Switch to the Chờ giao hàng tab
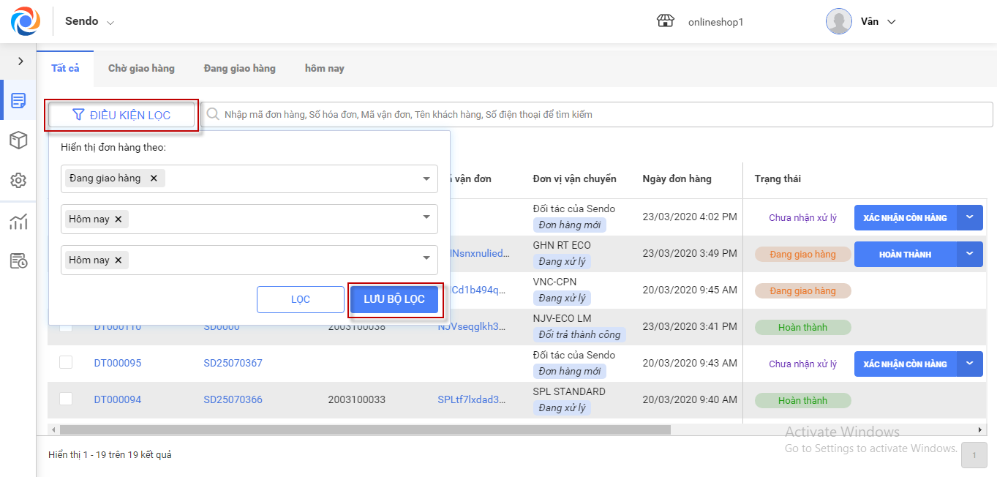This screenshot has height=477, width=997. tap(141, 68)
